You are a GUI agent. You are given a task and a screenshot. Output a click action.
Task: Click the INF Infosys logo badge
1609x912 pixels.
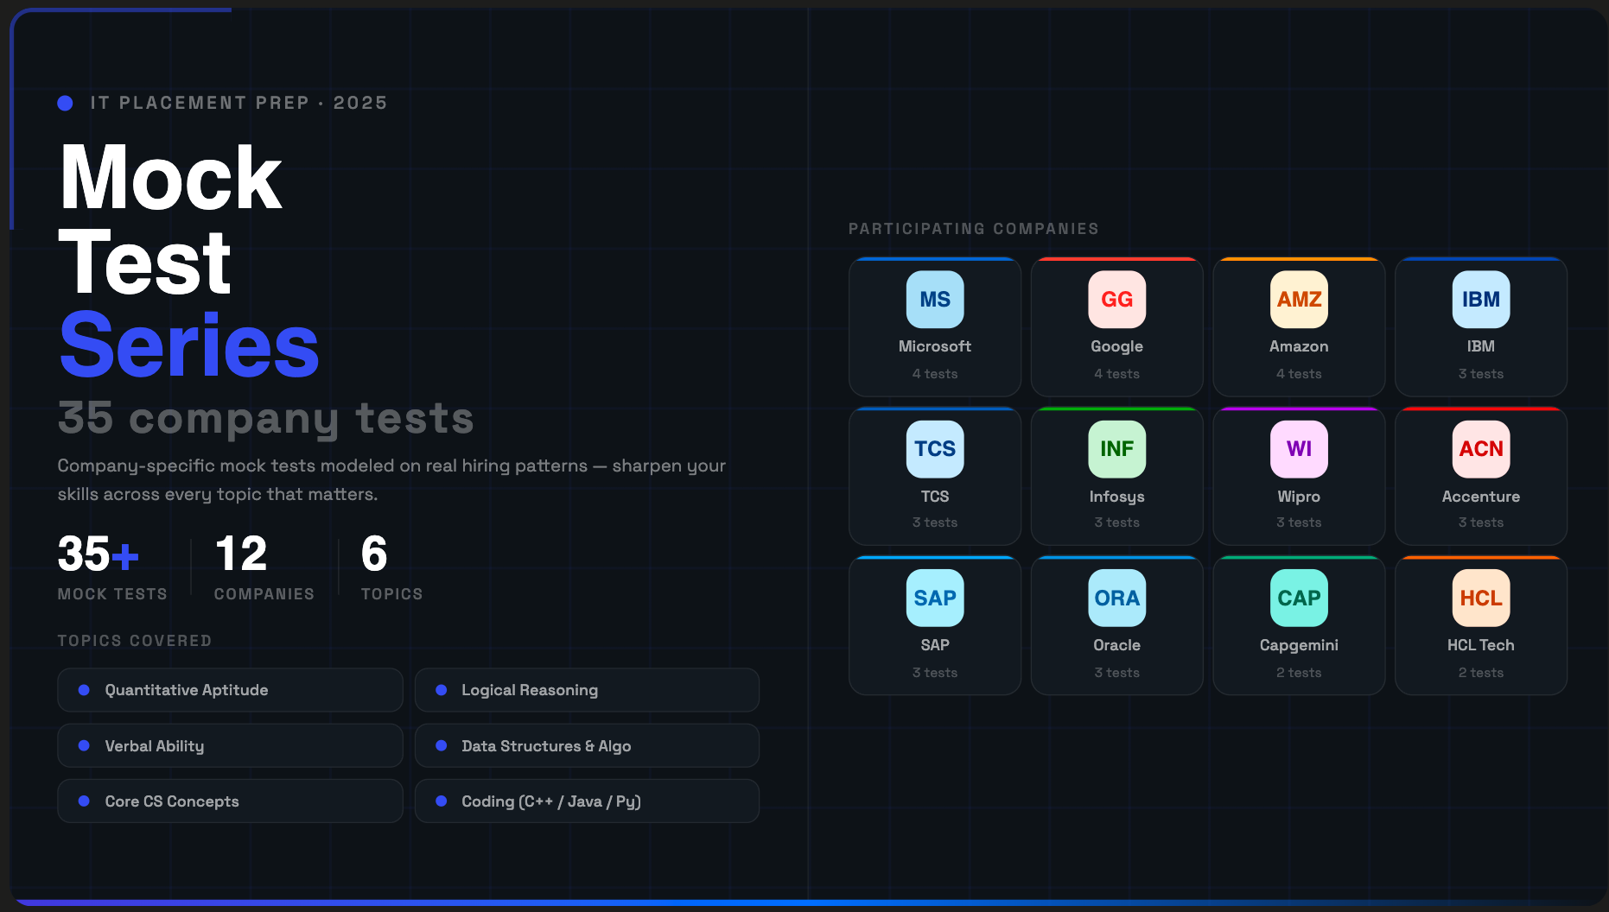coord(1116,449)
